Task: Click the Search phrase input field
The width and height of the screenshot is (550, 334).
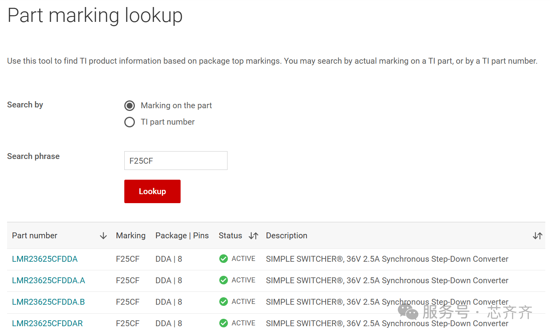Action: (x=176, y=161)
